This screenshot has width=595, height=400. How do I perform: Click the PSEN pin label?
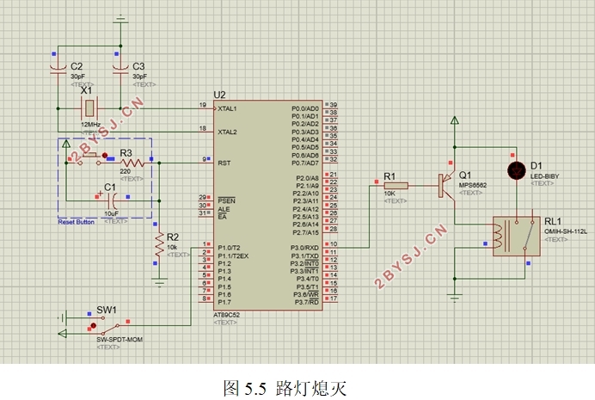pyautogui.click(x=226, y=200)
